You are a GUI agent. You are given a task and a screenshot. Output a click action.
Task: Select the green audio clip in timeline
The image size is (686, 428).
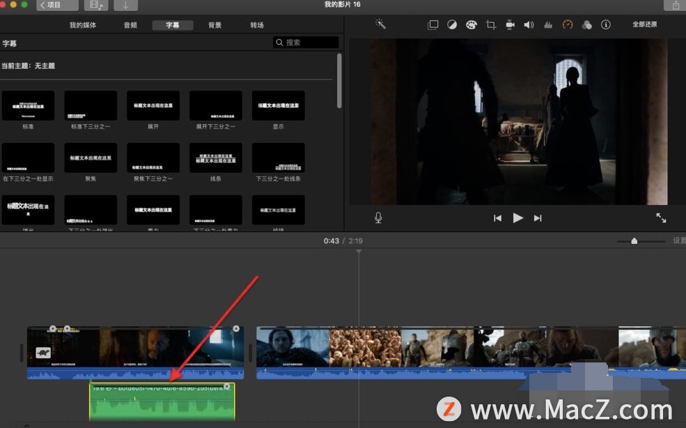(162, 402)
